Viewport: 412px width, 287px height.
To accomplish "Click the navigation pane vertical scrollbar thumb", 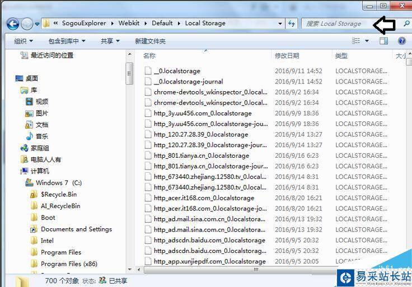I will (129, 73).
